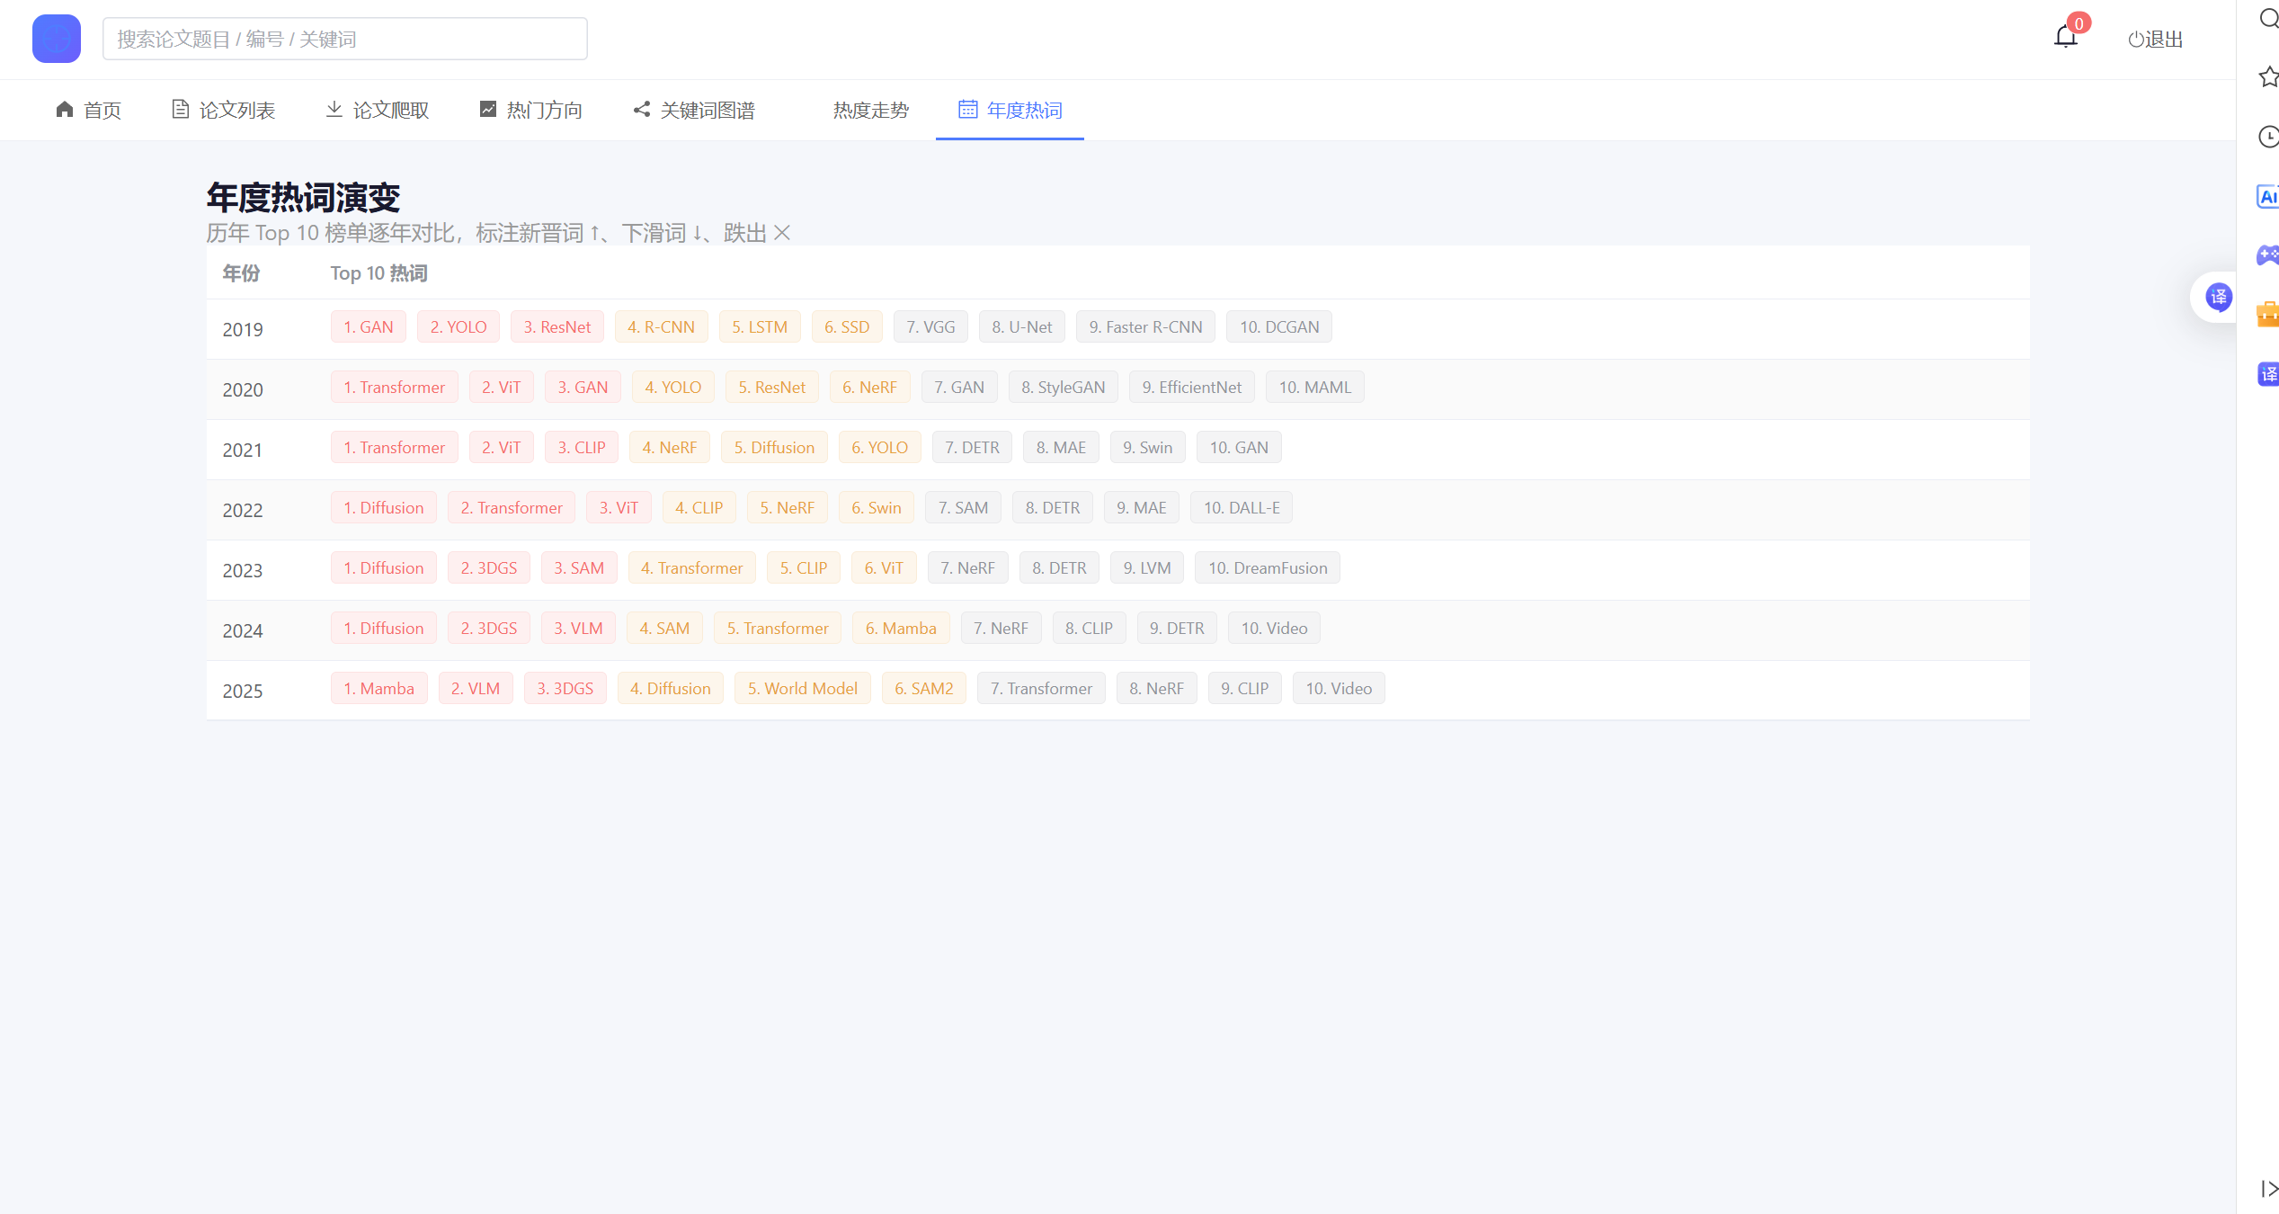Open the browser sidebar history clock
Image resolution: width=2279 pixels, height=1214 pixels.
coord(2268,137)
